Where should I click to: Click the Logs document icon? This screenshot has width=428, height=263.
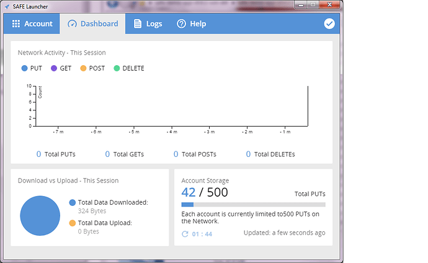coord(138,24)
